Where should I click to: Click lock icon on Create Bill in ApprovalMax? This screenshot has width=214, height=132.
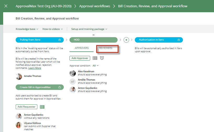[x=60, y=87]
